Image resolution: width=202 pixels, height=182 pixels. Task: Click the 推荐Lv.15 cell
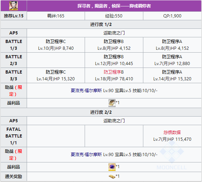[x=14, y=16]
